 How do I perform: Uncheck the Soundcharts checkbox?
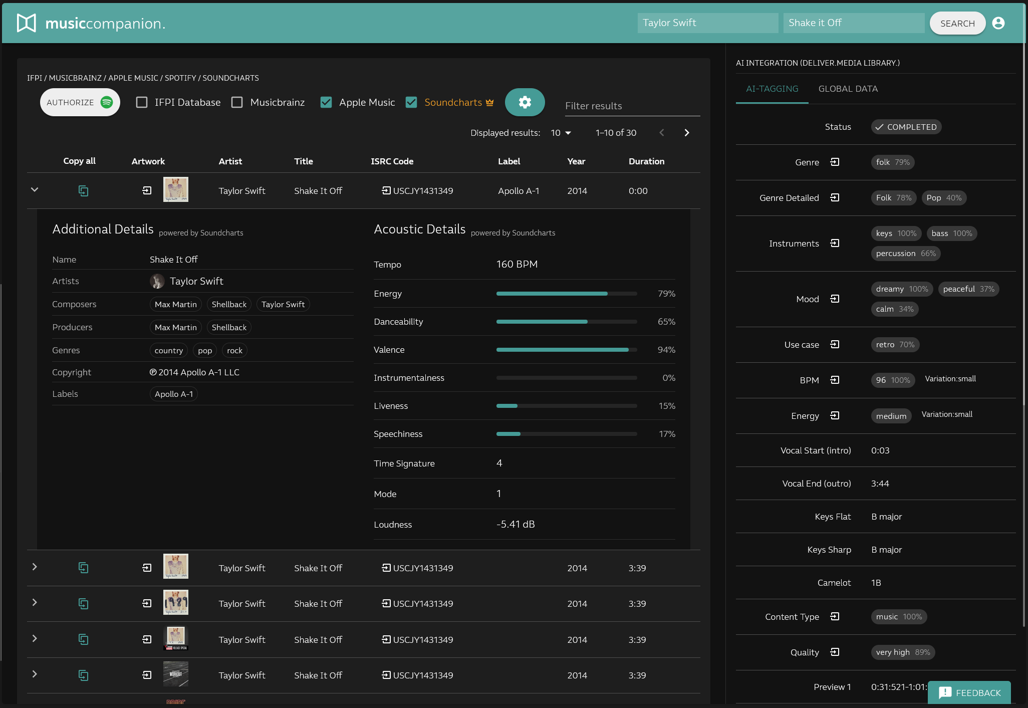tap(411, 102)
